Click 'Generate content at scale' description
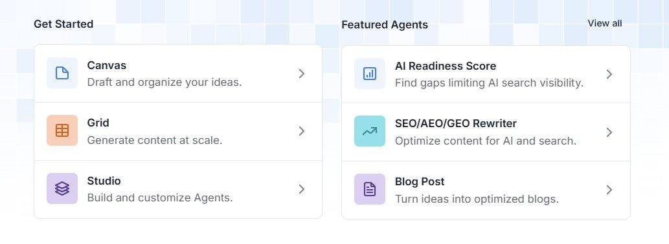 (155, 140)
